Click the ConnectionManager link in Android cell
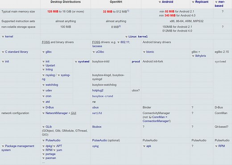 pos(156,121)
